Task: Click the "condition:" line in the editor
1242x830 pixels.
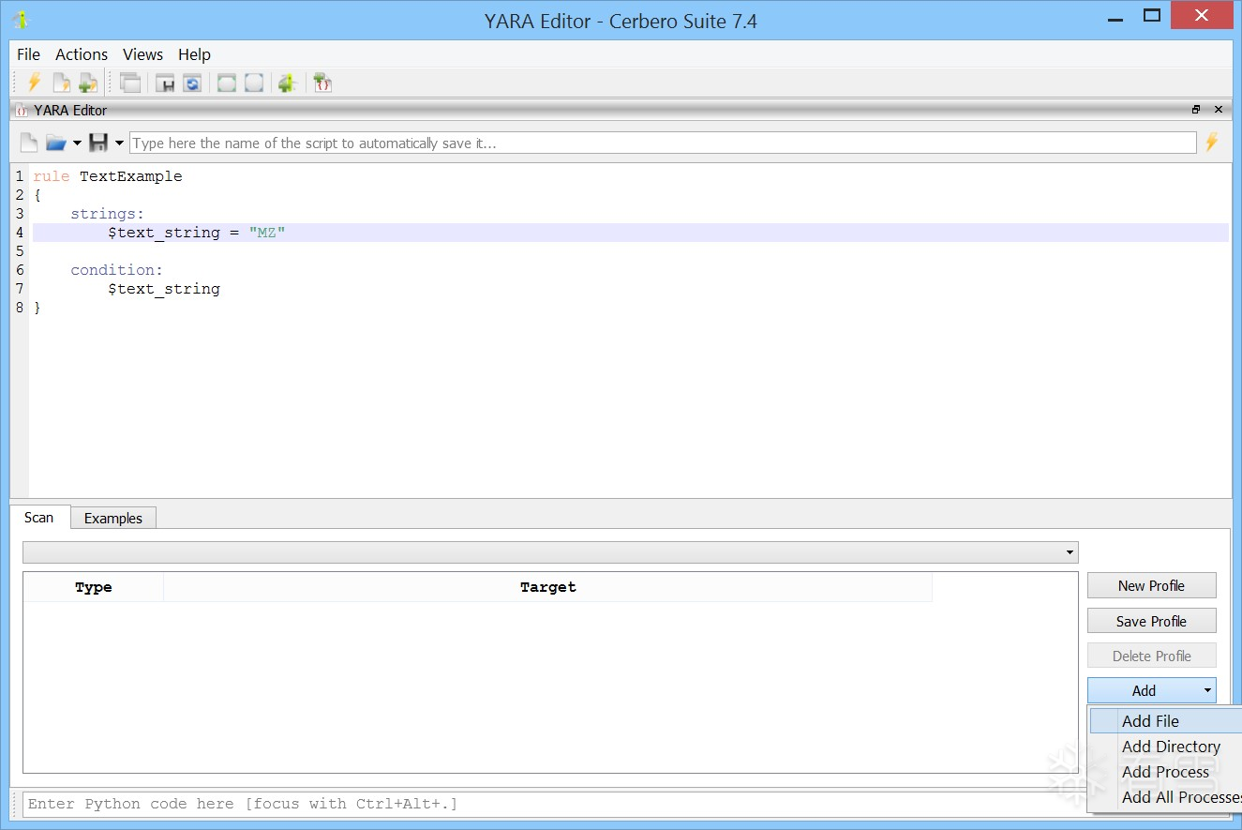Action: point(117,270)
